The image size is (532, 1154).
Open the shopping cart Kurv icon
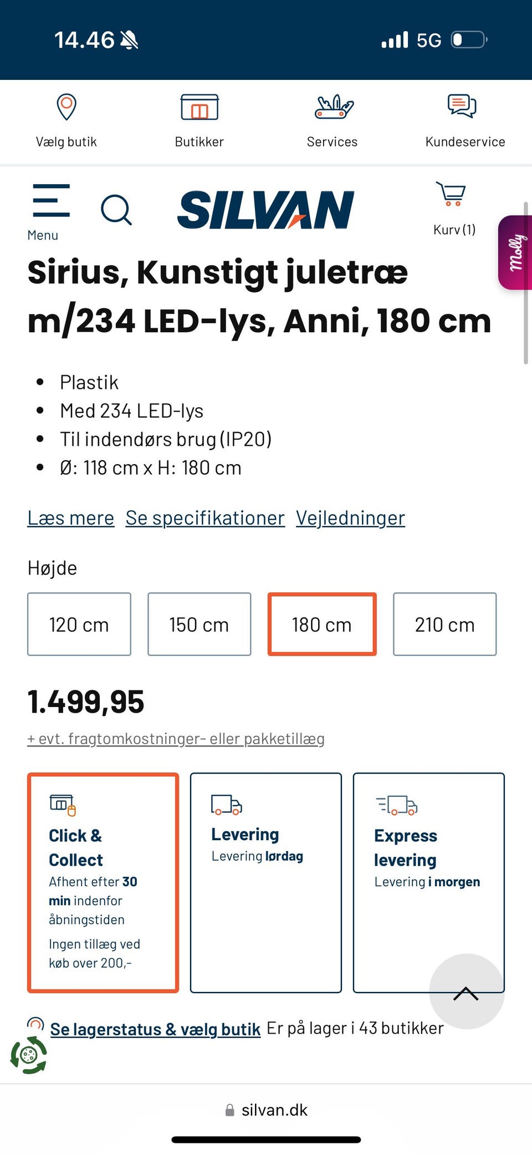[452, 195]
